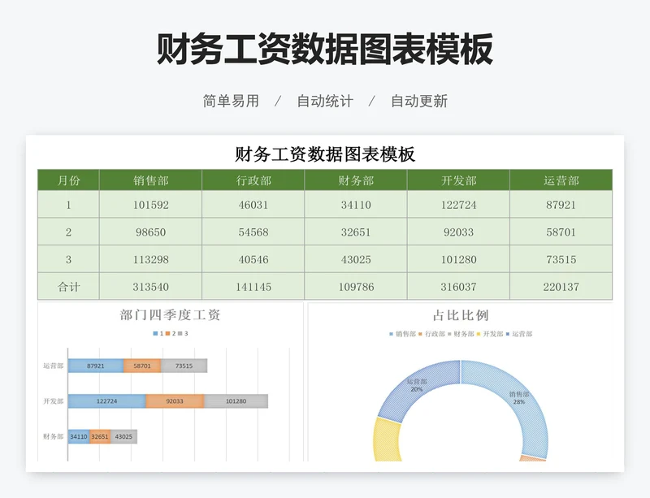The image size is (650, 498).
Task: Click the total cell 316037
Action: click(x=458, y=287)
